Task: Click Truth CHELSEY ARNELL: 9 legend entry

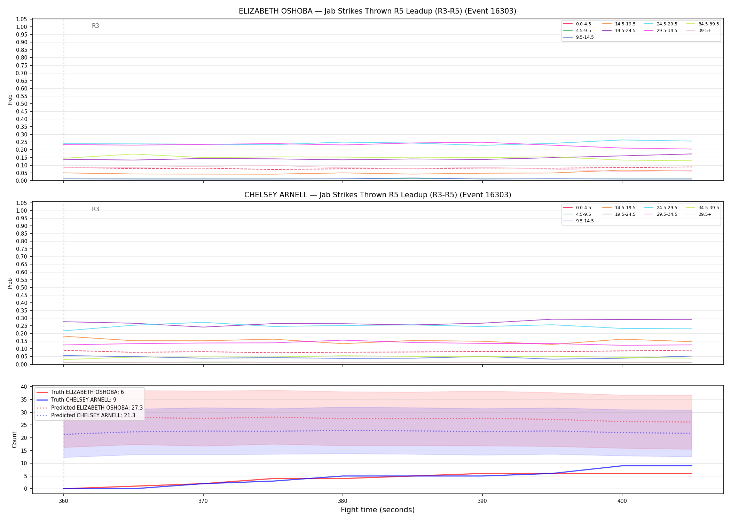Action: coord(76,400)
